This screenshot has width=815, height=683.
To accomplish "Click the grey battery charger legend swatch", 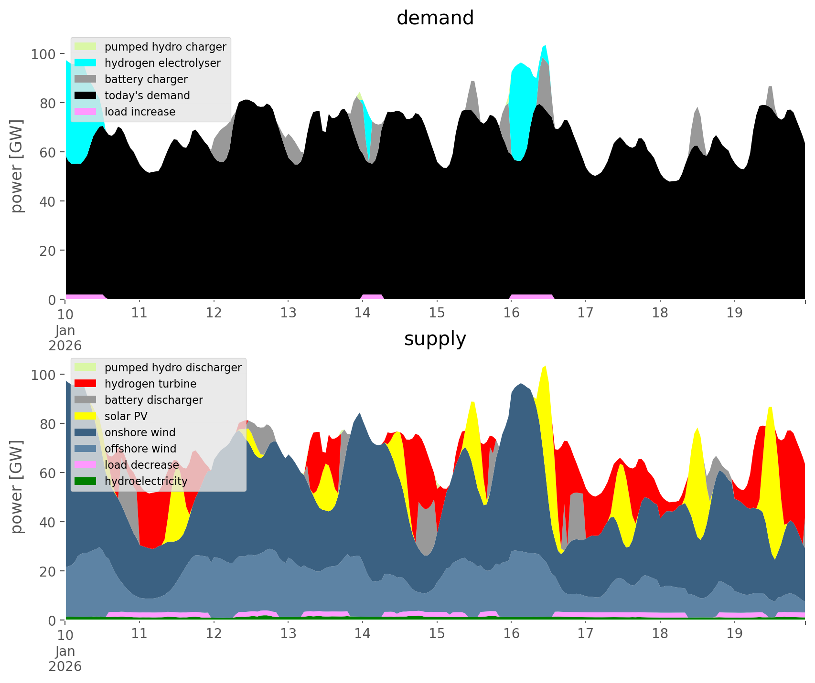I will coord(86,79).
